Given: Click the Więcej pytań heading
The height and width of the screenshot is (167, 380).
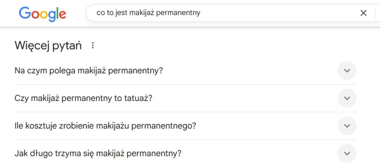Looking at the screenshot, I should [48, 46].
